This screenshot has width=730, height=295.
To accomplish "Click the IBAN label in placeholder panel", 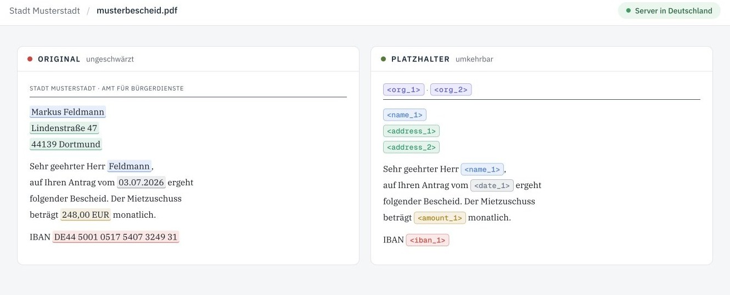I will [394, 240].
